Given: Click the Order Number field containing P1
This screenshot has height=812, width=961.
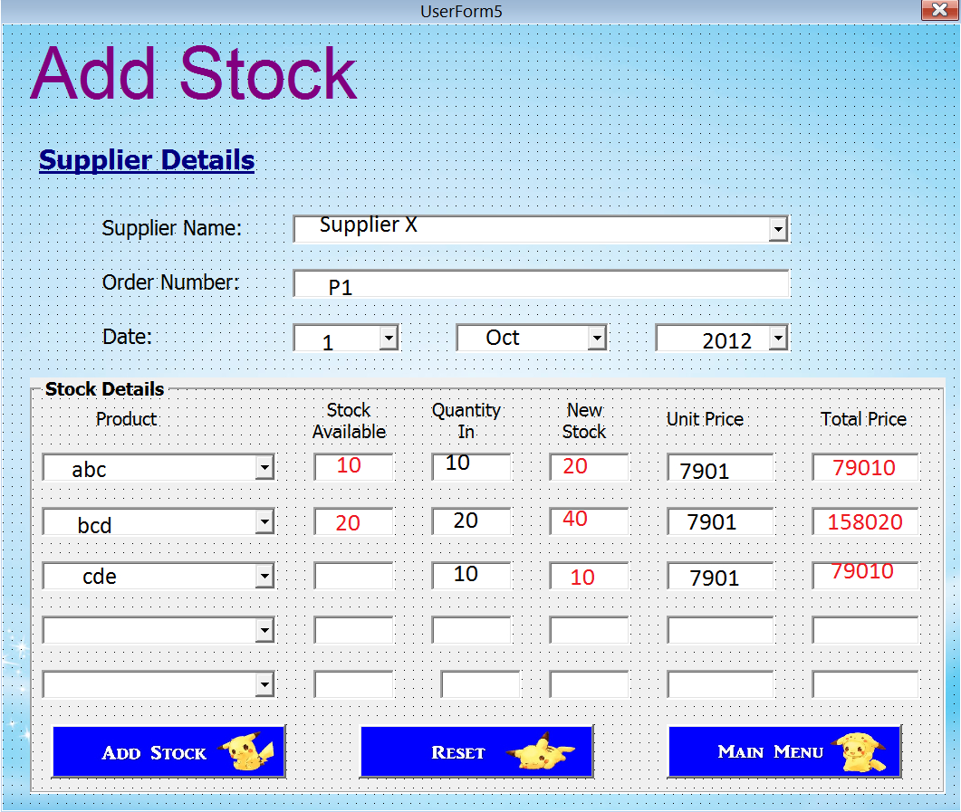Looking at the screenshot, I should point(541,283).
